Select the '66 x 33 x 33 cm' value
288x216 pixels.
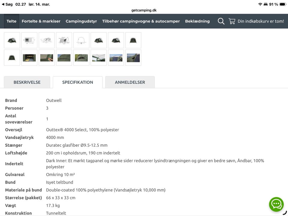click(x=61, y=198)
